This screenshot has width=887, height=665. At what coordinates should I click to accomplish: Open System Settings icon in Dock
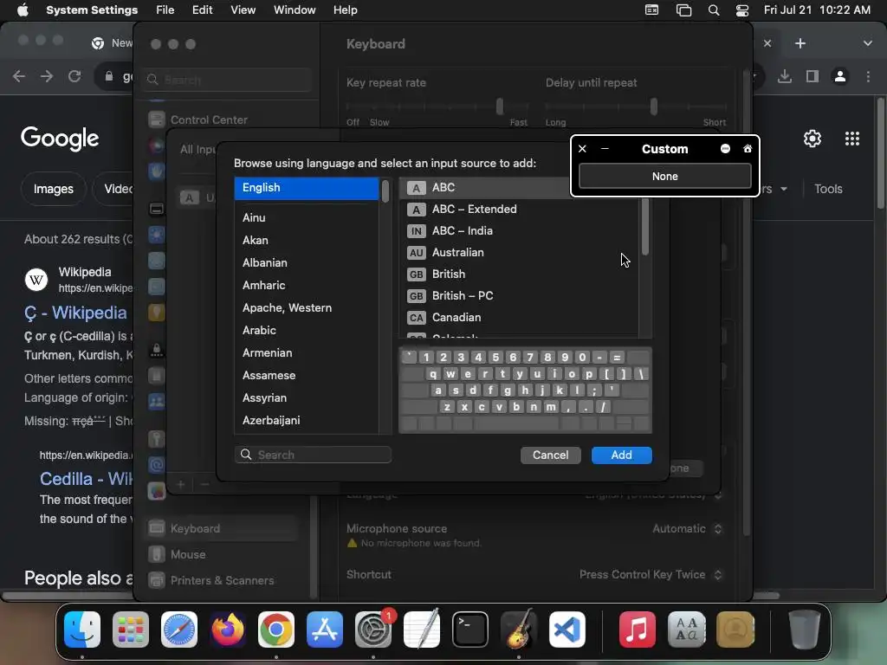[373, 629]
